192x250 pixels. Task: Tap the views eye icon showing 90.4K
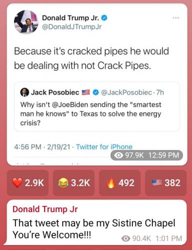click(x=126, y=238)
